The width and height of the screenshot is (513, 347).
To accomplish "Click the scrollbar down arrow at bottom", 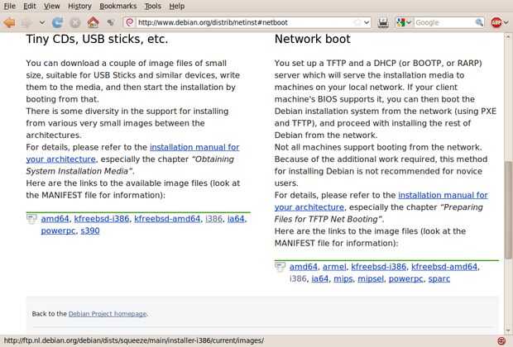I will (x=508, y=330).
